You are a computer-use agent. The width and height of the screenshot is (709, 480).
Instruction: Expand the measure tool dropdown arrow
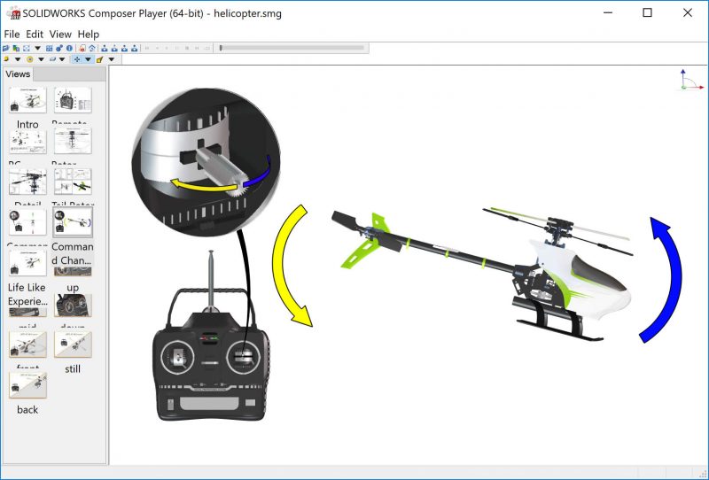pos(112,59)
